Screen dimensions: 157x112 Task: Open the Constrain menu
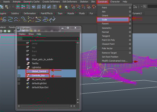[103, 2]
